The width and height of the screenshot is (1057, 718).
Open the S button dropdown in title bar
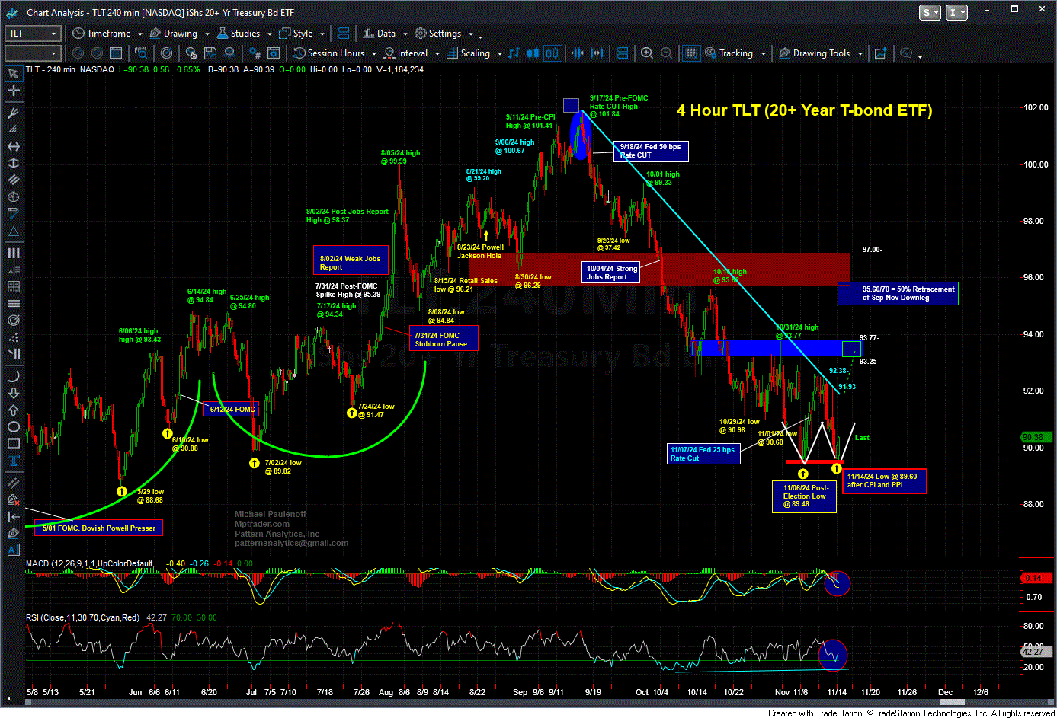[x=930, y=12]
